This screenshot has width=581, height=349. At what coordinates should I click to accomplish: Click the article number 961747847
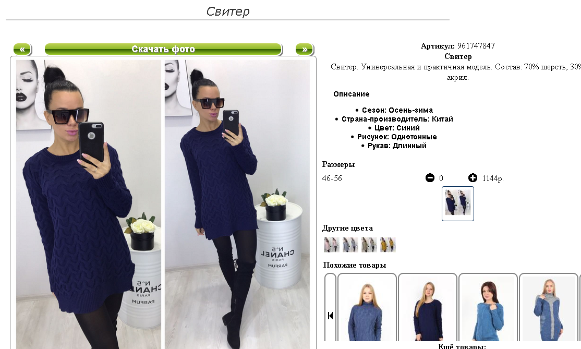pos(476,46)
